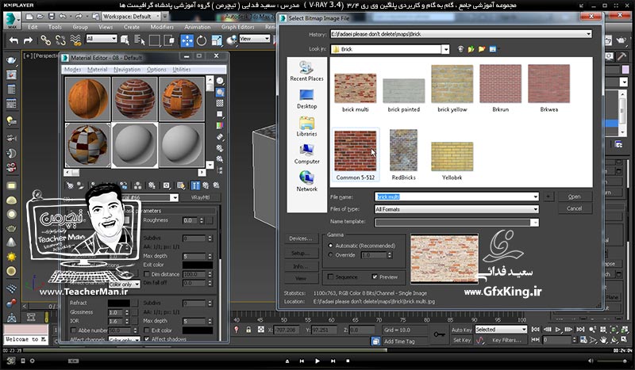Click the Open File icon in quick access toolbar
This screenshot has width=635, height=370.
coord(40,17)
